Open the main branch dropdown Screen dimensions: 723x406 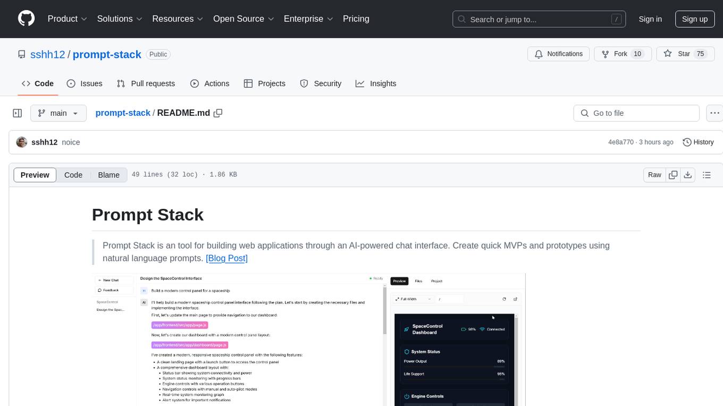pos(58,113)
